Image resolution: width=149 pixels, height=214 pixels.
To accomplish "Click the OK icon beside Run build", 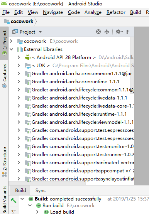I will pyautogui.click(x=39, y=205).
